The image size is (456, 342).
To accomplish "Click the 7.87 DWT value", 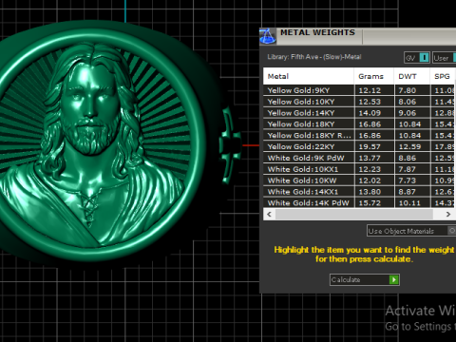I will coord(408,169).
